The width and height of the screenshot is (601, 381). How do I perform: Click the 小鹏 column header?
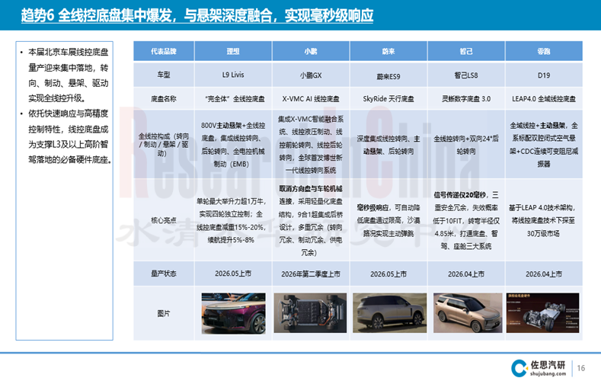coord(311,51)
